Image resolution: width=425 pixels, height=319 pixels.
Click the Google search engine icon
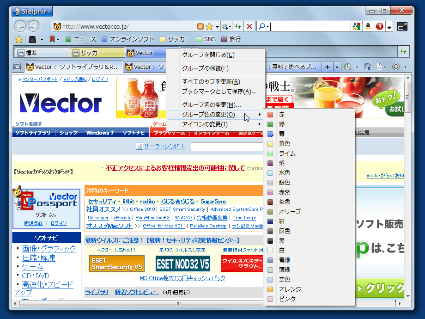coord(357,26)
